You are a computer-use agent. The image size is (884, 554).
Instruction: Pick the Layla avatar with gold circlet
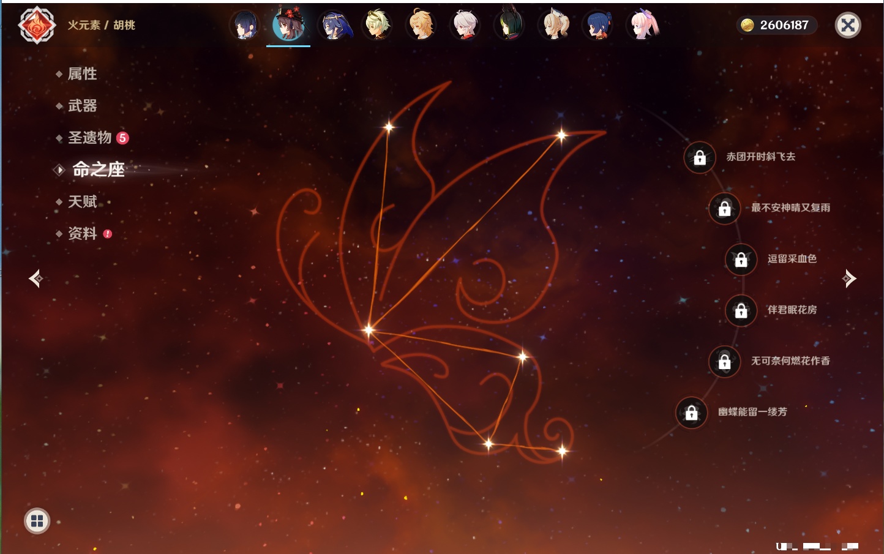click(x=334, y=25)
